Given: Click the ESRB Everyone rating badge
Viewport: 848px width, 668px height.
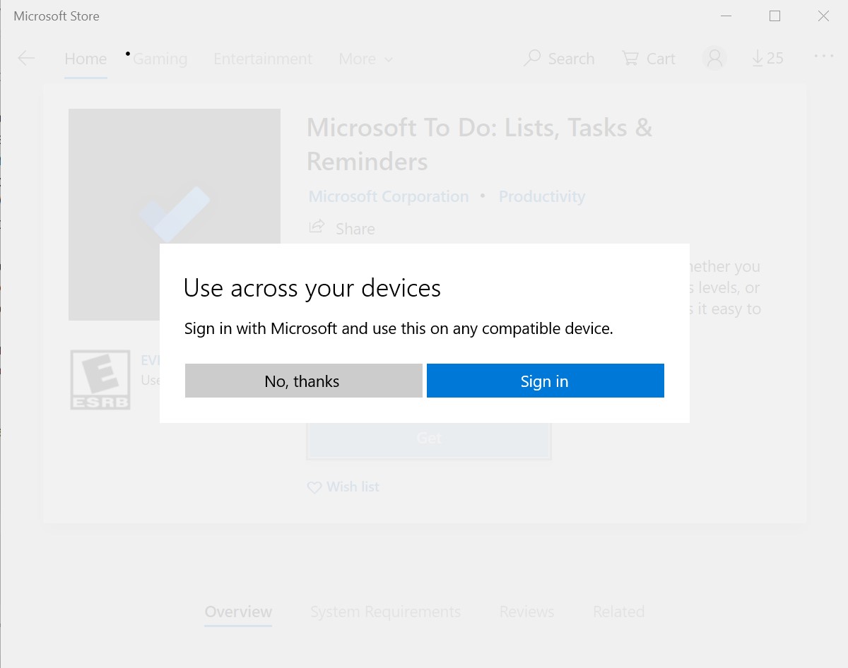Looking at the screenshot, I should click(100, 379).
